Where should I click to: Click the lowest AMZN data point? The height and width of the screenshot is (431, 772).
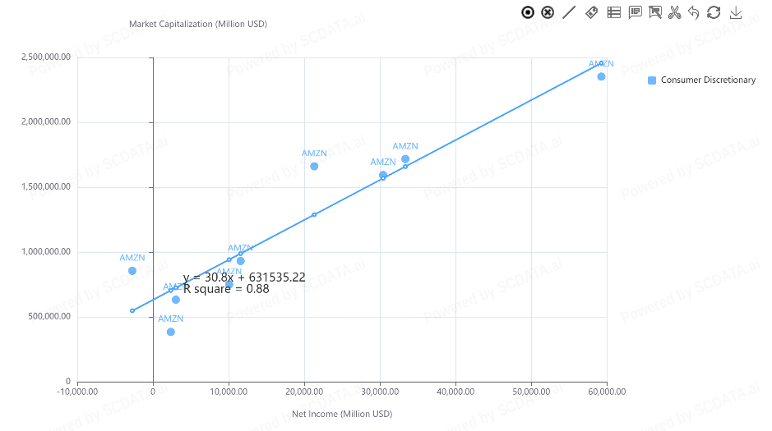coord(171,332)
